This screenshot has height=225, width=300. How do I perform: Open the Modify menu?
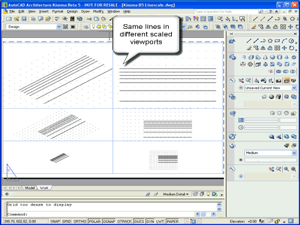[x=98, y=11]
